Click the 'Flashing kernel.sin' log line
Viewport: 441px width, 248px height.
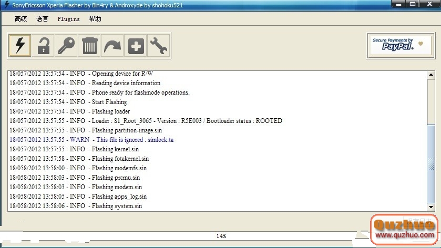click(x=74, y=149)
